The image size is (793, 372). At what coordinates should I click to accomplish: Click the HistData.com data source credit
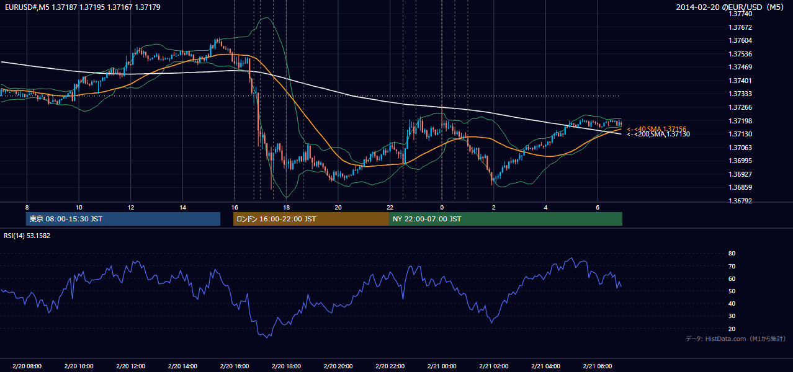[736, 339]
